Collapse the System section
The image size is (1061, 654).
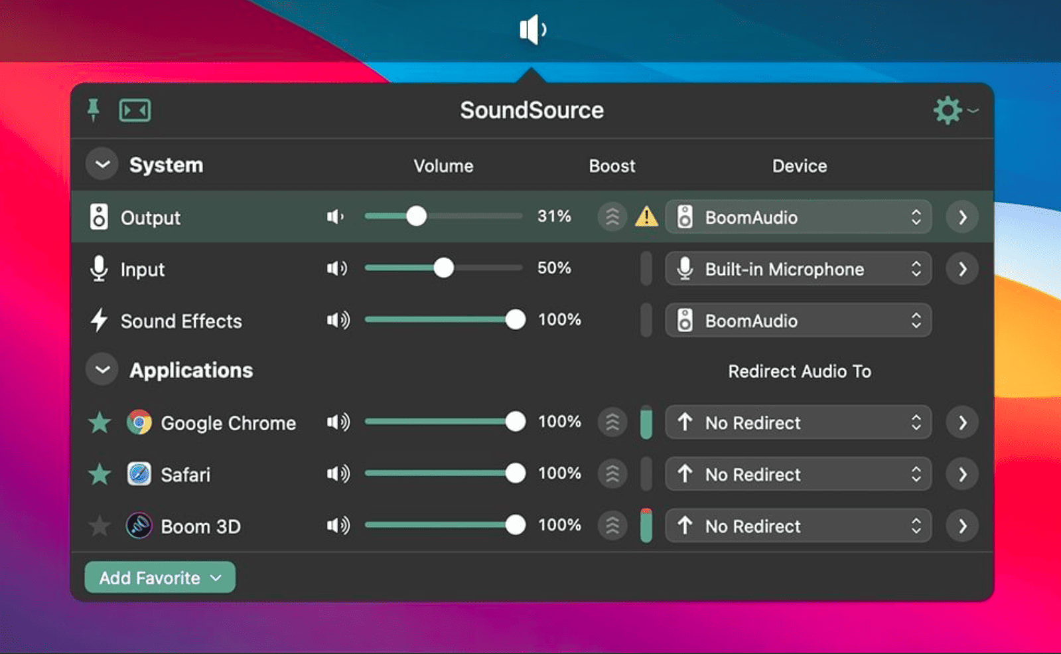[102, 165]
